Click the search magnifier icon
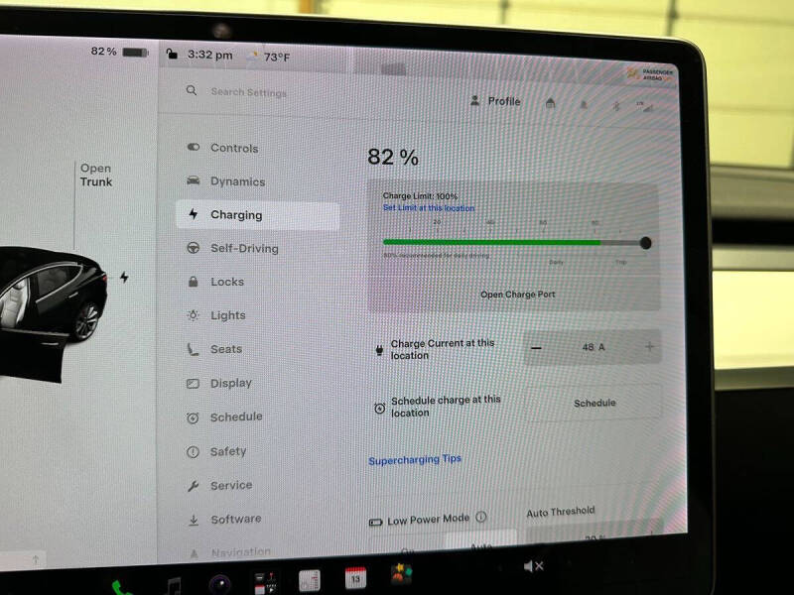This screenshot has width=794, height=595. tap(191, 90)
